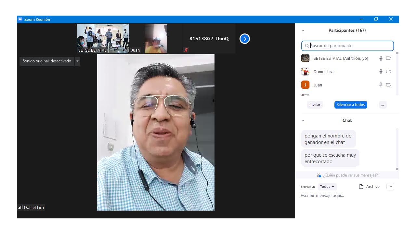Open ¿Quién puede ver sus mensajes? link
Image resolution: width=416 pixels, height=234 pixels.
pyautogui.click(x=350, y=175)
